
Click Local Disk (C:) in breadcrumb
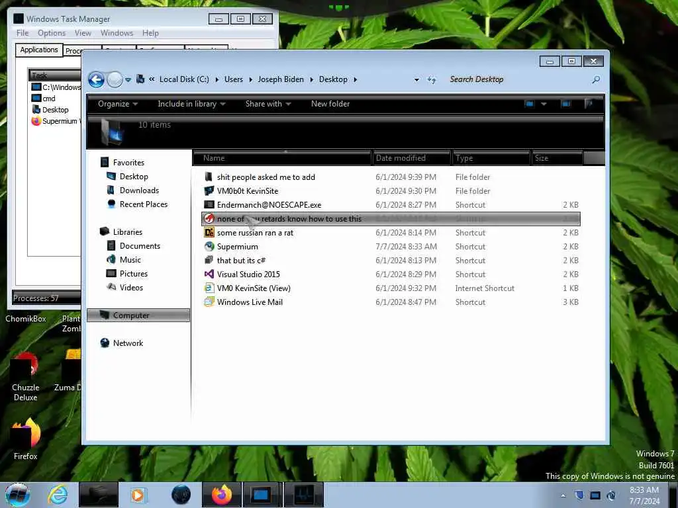point(184,79)
